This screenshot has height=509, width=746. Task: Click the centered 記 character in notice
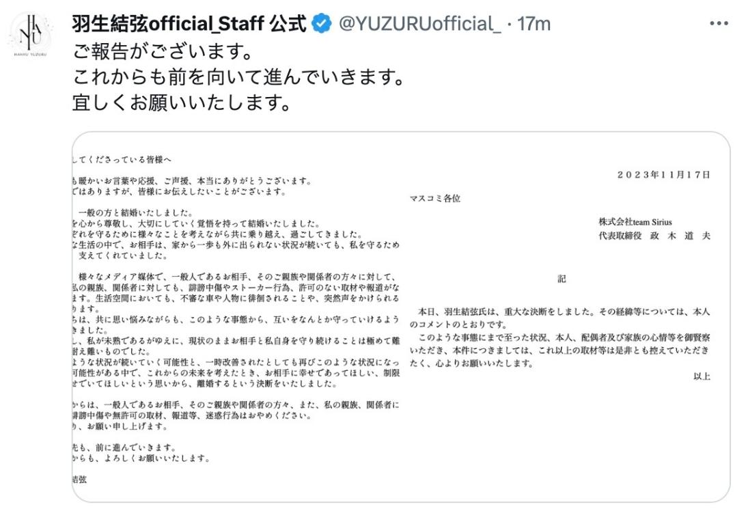tap(562, 279)
